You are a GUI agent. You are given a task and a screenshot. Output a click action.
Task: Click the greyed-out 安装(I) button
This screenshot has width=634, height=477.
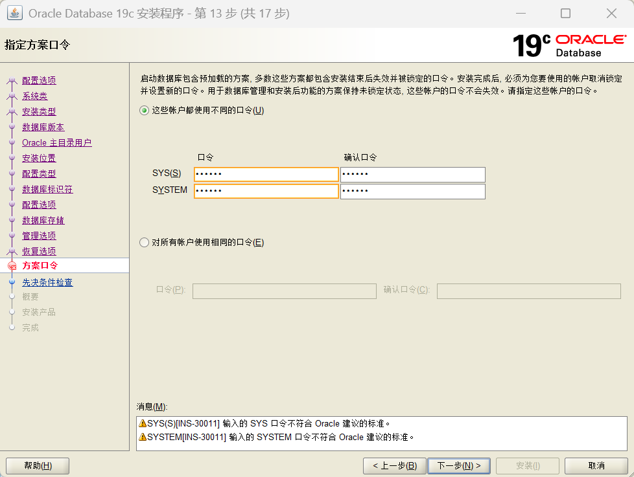click(x=527, y=466)
